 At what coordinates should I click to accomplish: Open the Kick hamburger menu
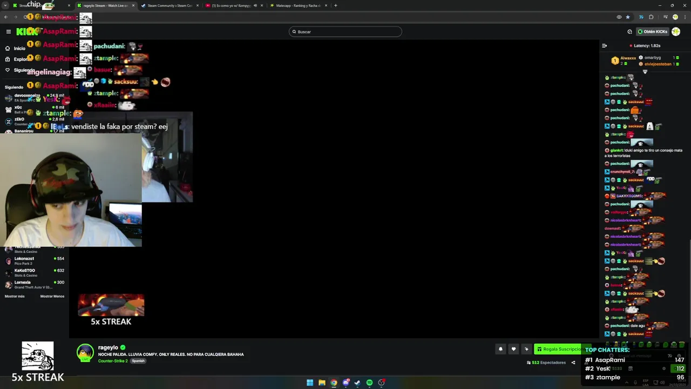pyautogui.click(x=8, y=32)
